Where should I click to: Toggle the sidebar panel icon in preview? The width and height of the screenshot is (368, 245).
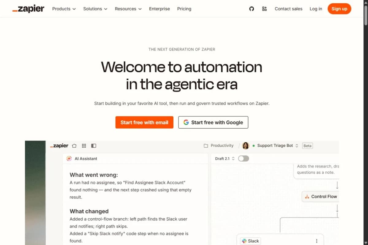[x=94, y=146]
